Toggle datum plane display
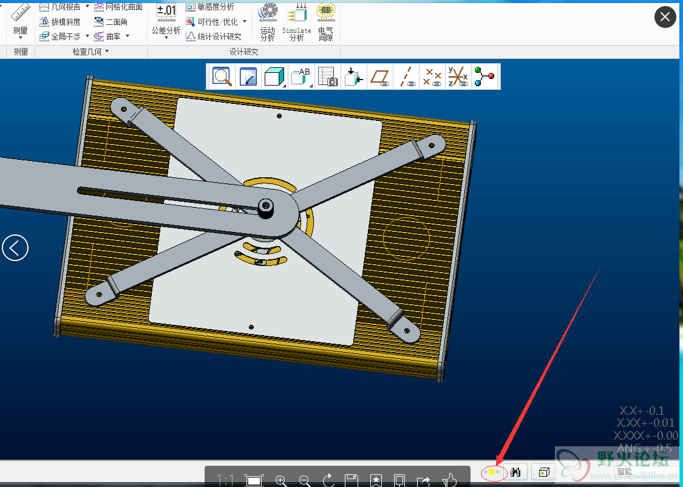The image size is (683, 487). (380, 77)
